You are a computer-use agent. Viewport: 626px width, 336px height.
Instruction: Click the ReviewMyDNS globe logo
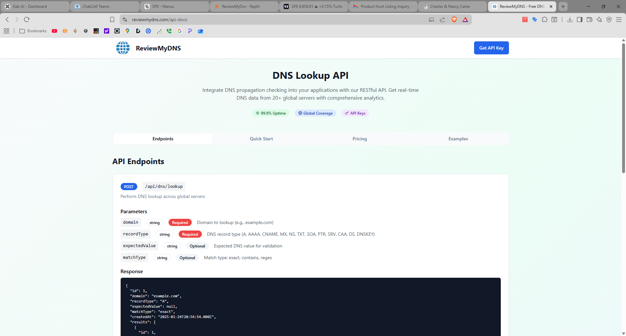point(123,48)
